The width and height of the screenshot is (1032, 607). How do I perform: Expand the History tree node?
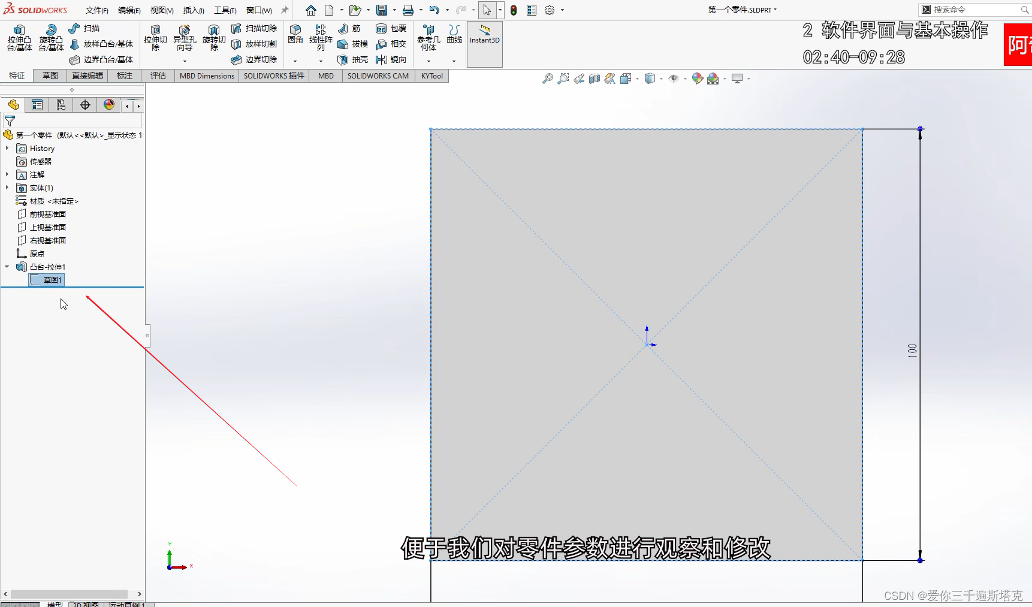pos(7,148)
